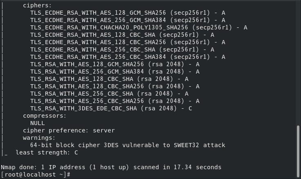301x179 pixels.
Task: Click TLS_ECDHE_RSA_WITH_AES_128_GCM_SHA256 cipher line
Action: 128,13
